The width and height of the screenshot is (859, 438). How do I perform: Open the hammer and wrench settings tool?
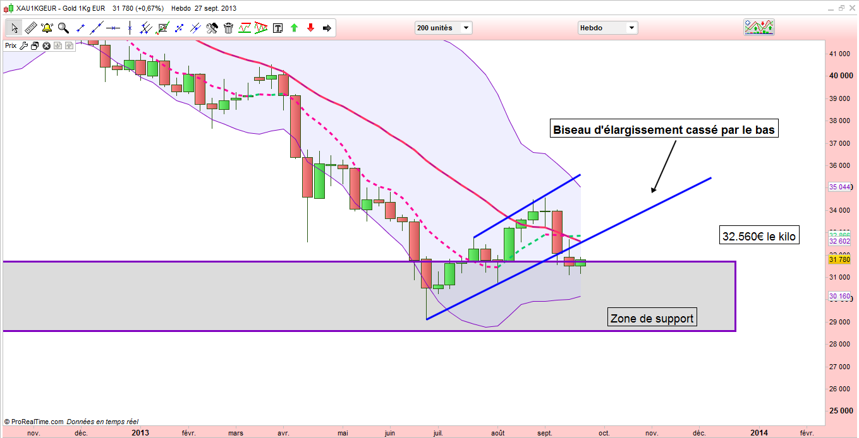(212, 28)
